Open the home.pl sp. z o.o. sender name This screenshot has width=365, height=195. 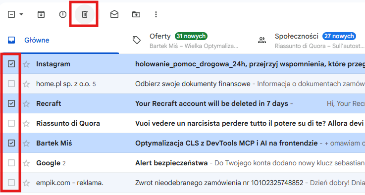coord(63,84)
